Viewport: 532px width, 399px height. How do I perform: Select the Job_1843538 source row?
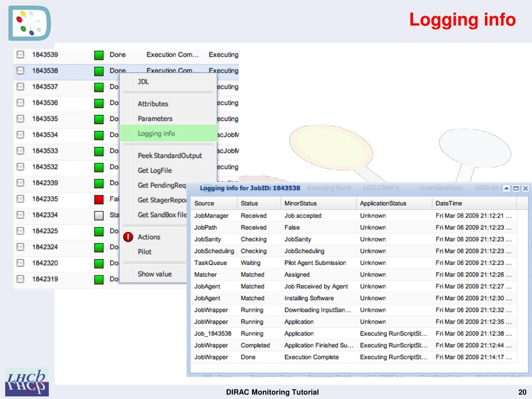[x=354, y=334]
